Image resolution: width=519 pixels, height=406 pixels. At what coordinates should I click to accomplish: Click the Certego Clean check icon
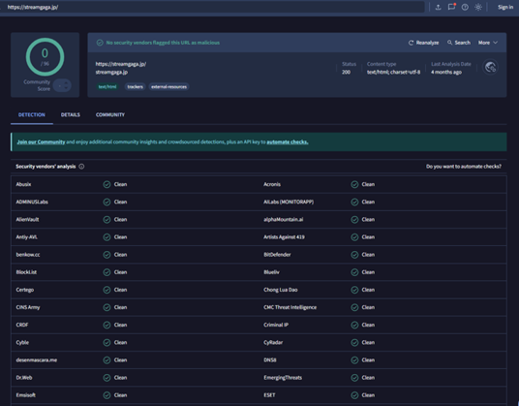[x=107, y=290]
